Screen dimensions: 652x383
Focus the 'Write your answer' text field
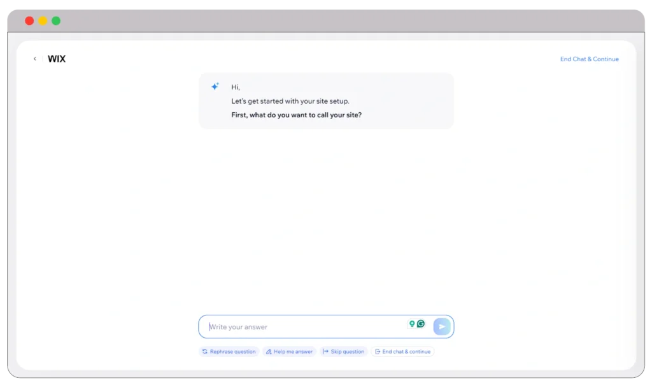pyautogui.click(x=306, y=327)
